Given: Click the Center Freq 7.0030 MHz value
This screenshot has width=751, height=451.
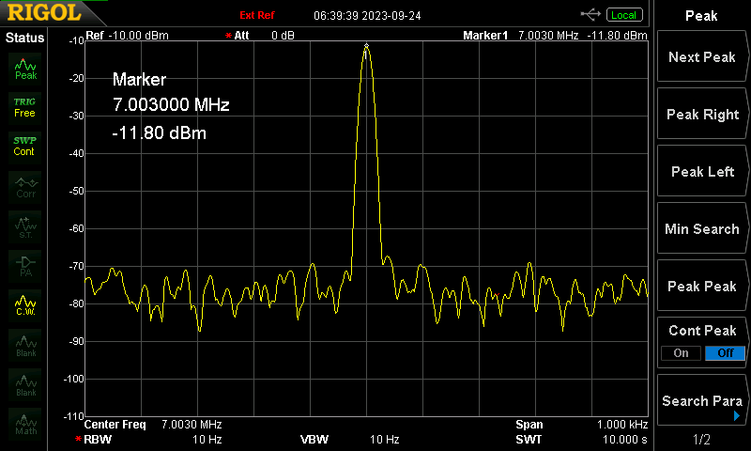Looking at the screenshot, I should point(192,425).
